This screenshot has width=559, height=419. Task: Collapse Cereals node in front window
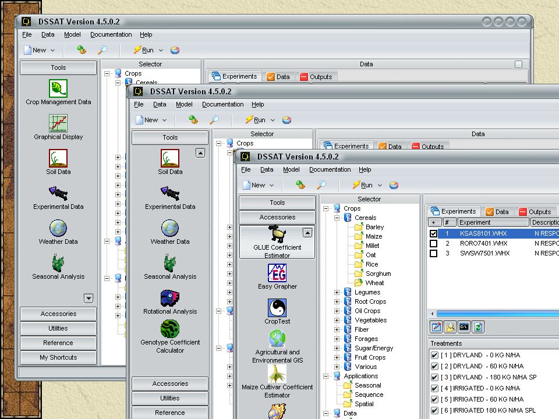[x=337, y=218]
